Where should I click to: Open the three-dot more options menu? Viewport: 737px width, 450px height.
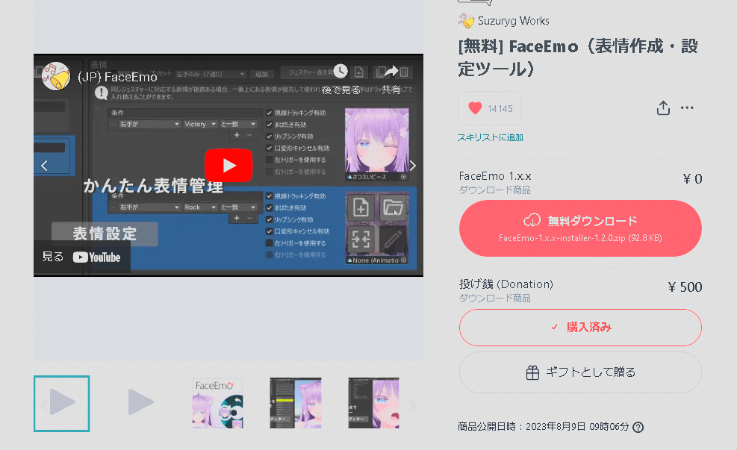(687, 108)
